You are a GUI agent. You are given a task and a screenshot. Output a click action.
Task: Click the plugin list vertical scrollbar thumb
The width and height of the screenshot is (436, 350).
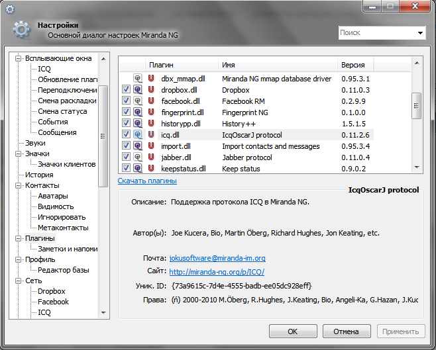pyautogui.click(x=416, y=106)
